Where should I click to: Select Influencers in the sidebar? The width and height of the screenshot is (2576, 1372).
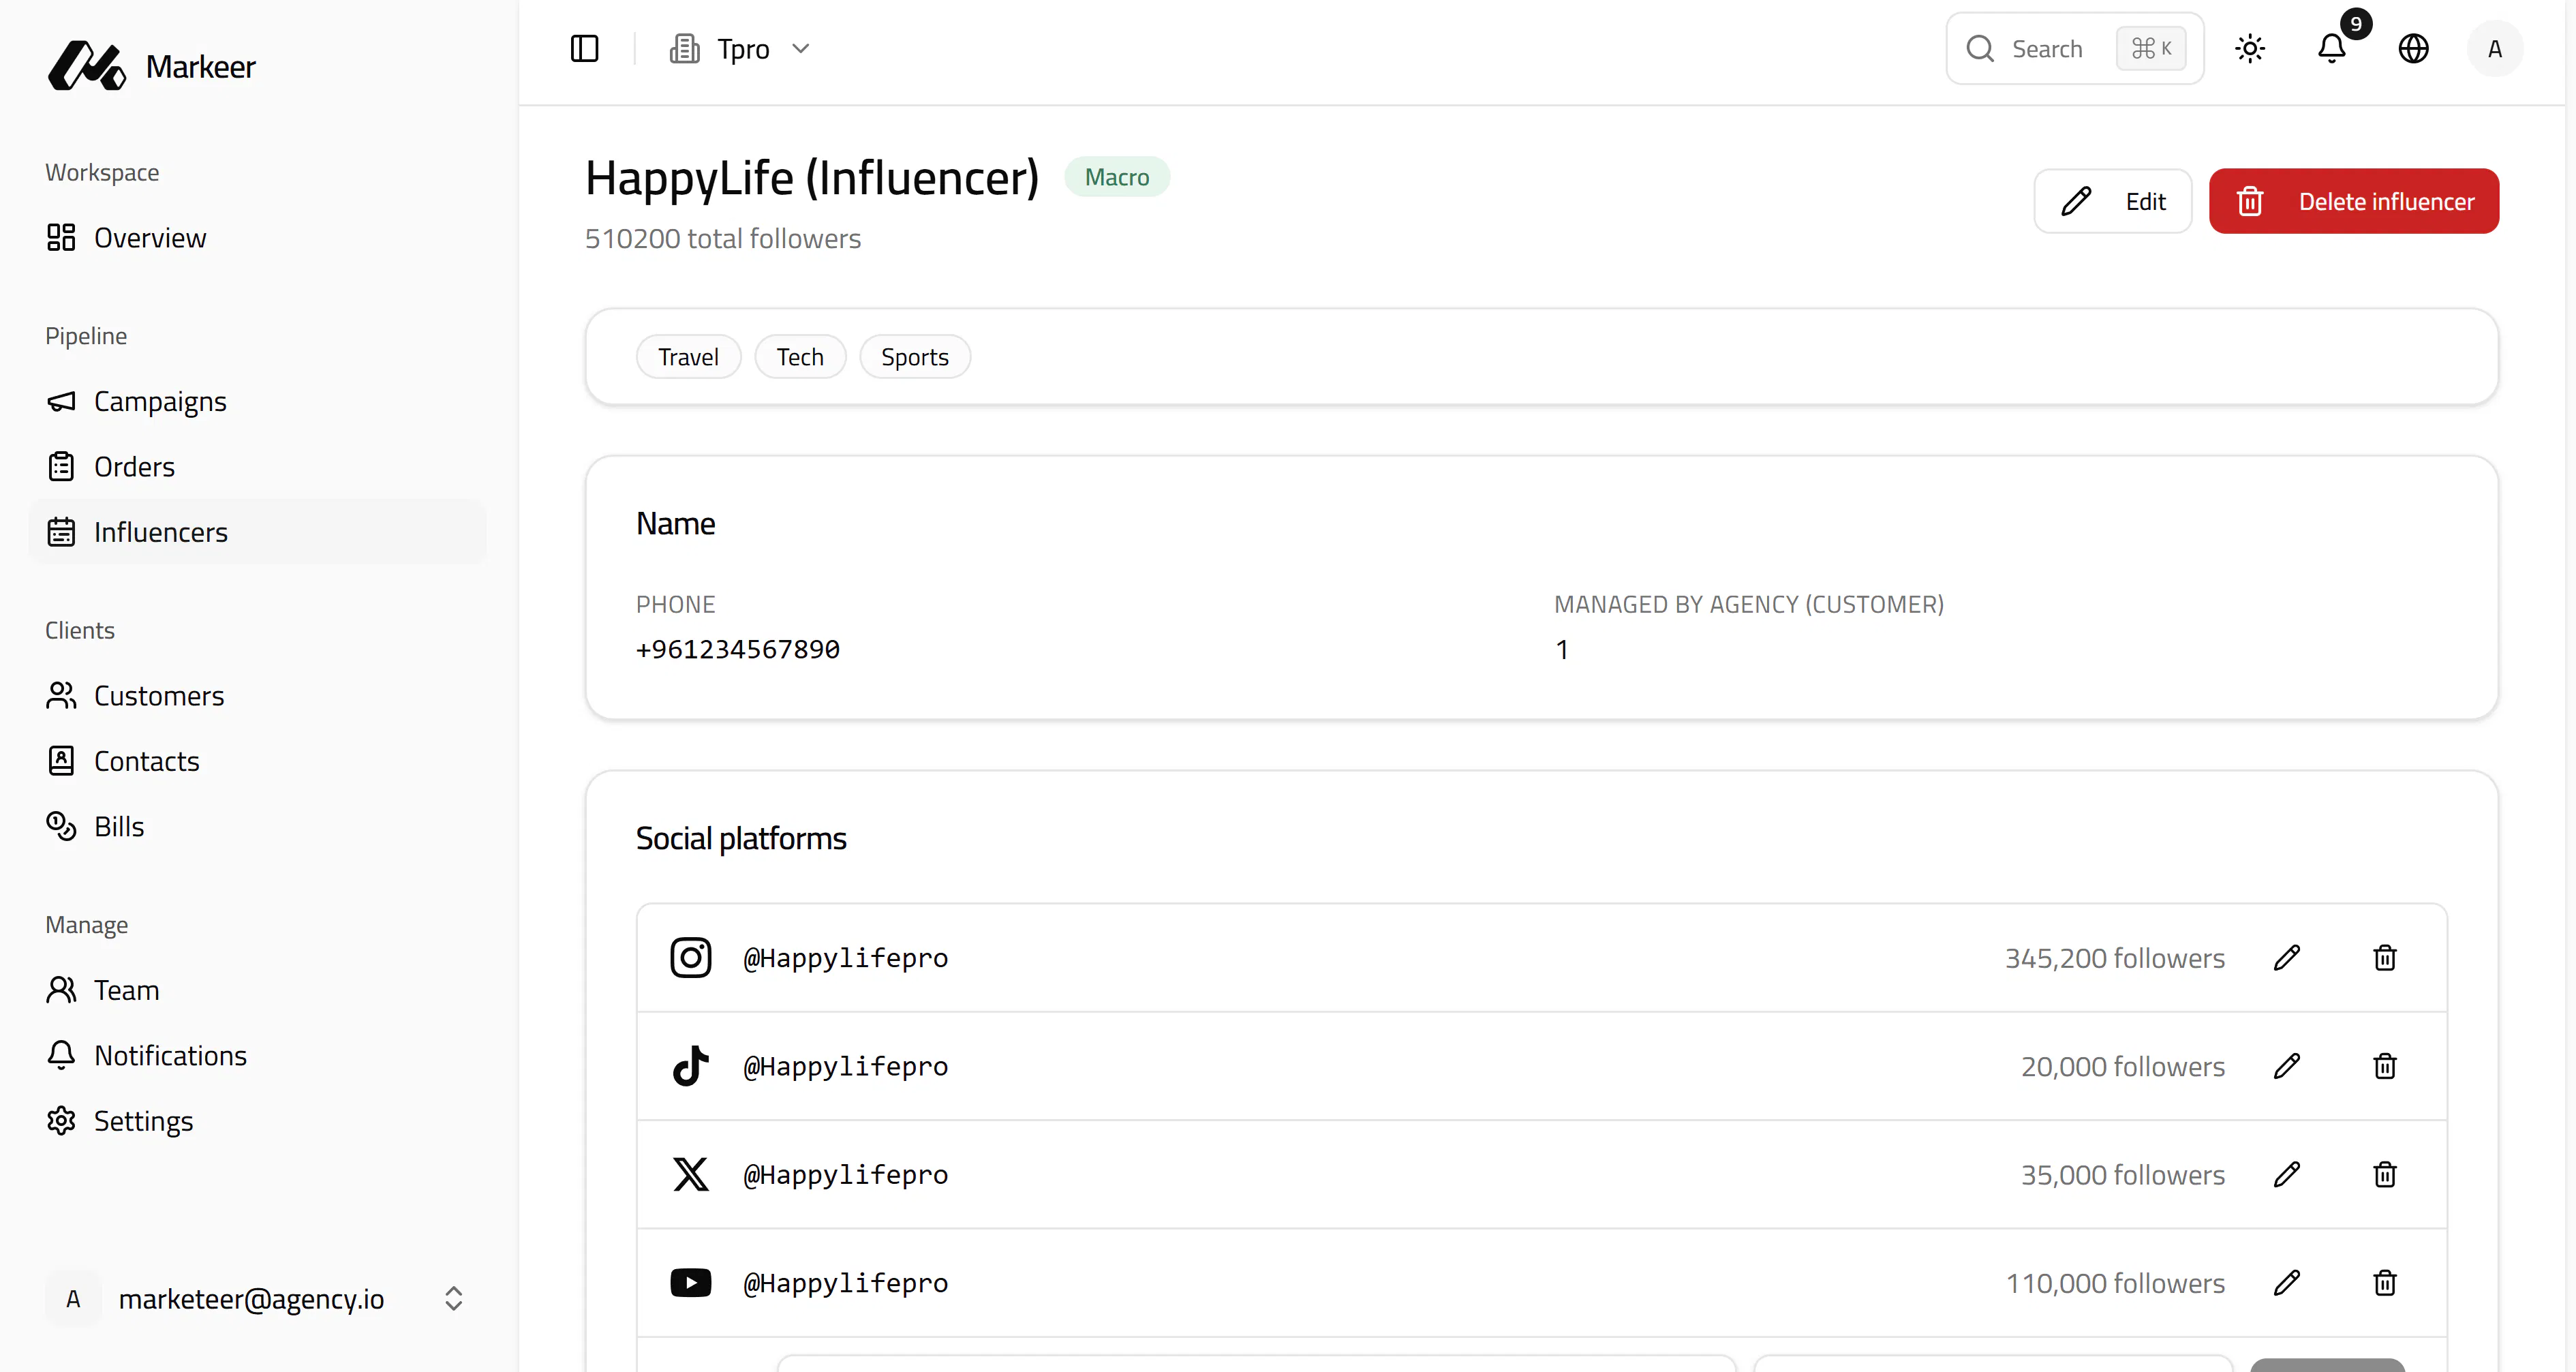(257, 532)
